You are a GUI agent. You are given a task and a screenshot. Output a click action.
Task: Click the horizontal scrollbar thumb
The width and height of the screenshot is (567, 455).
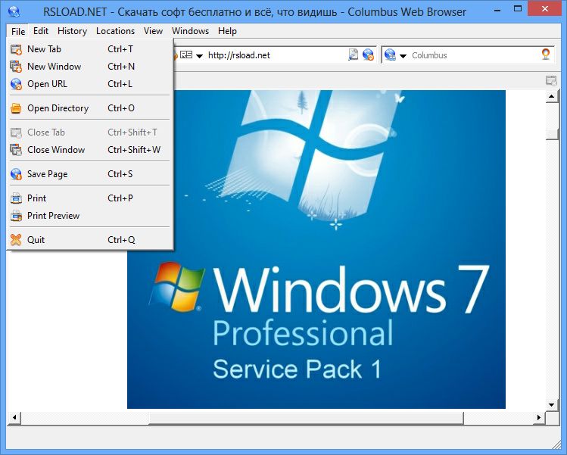coord(307,417)
